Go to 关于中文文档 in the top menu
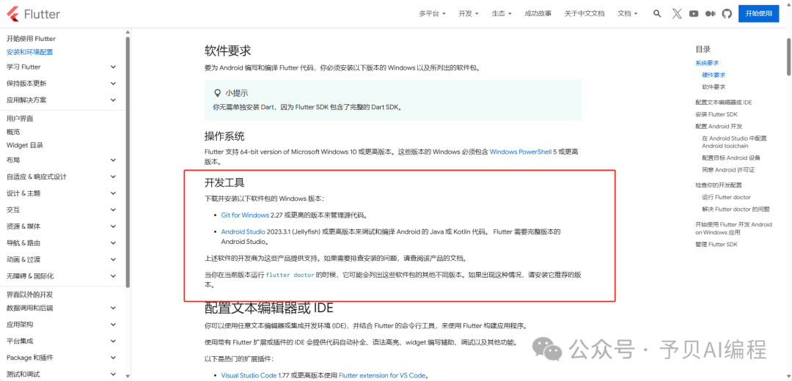Viewport: 792px width, 381px height. 584,14
